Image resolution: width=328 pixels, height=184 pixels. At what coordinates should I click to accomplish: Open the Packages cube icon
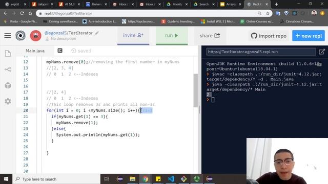point(8,85)
